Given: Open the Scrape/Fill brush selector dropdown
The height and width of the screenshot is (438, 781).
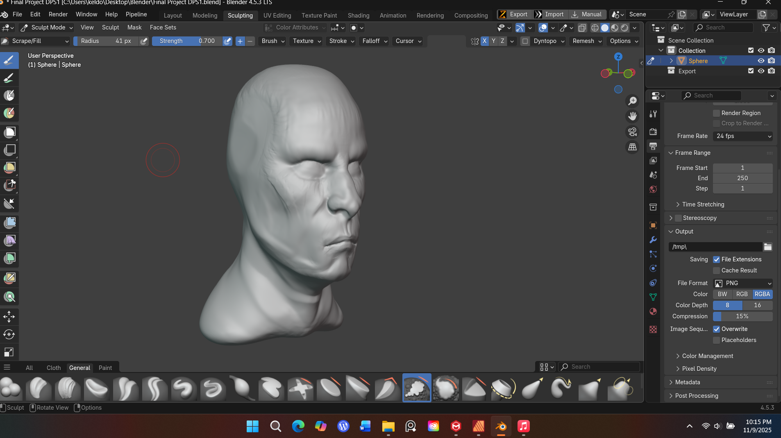Looking at the screenshot, I should 35,41.
